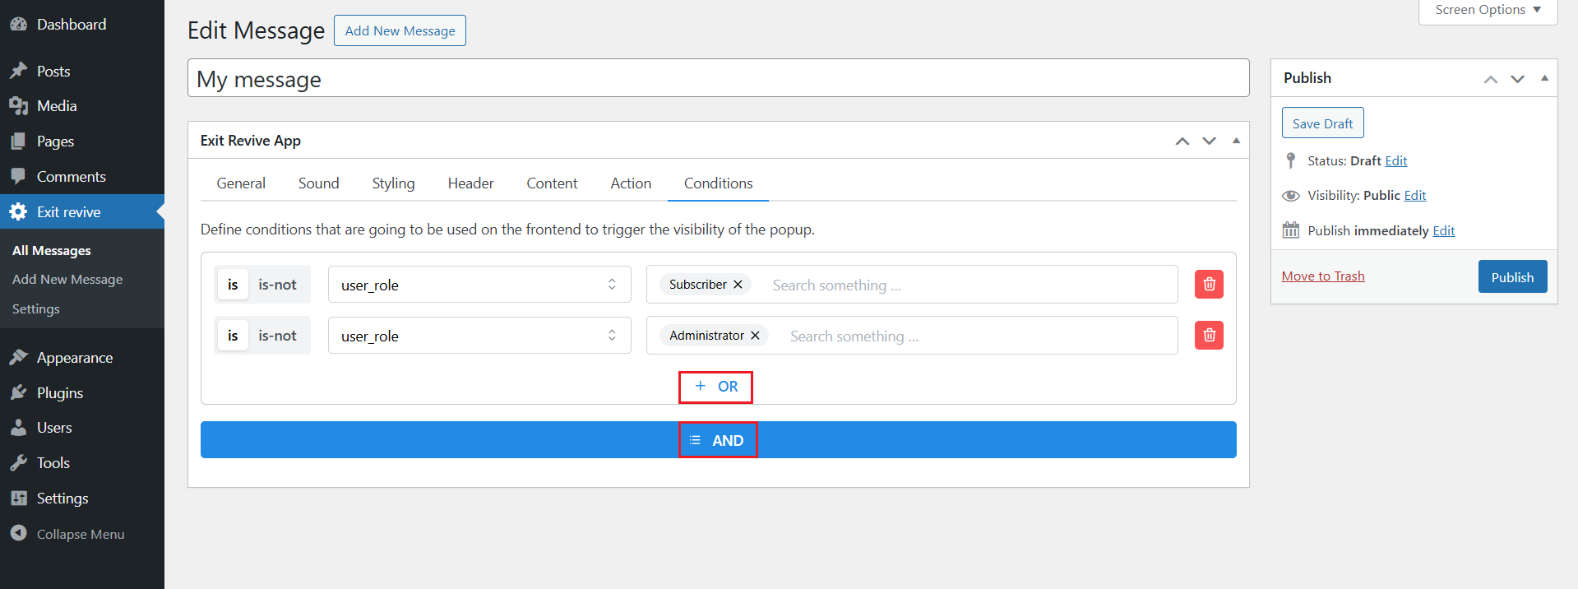Switch to the Styling tab
The width and height of the screenshot is (1578, 589).
(x=393, y=183)
